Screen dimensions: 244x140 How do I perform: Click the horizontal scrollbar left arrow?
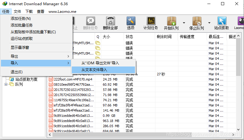[50, 135]
